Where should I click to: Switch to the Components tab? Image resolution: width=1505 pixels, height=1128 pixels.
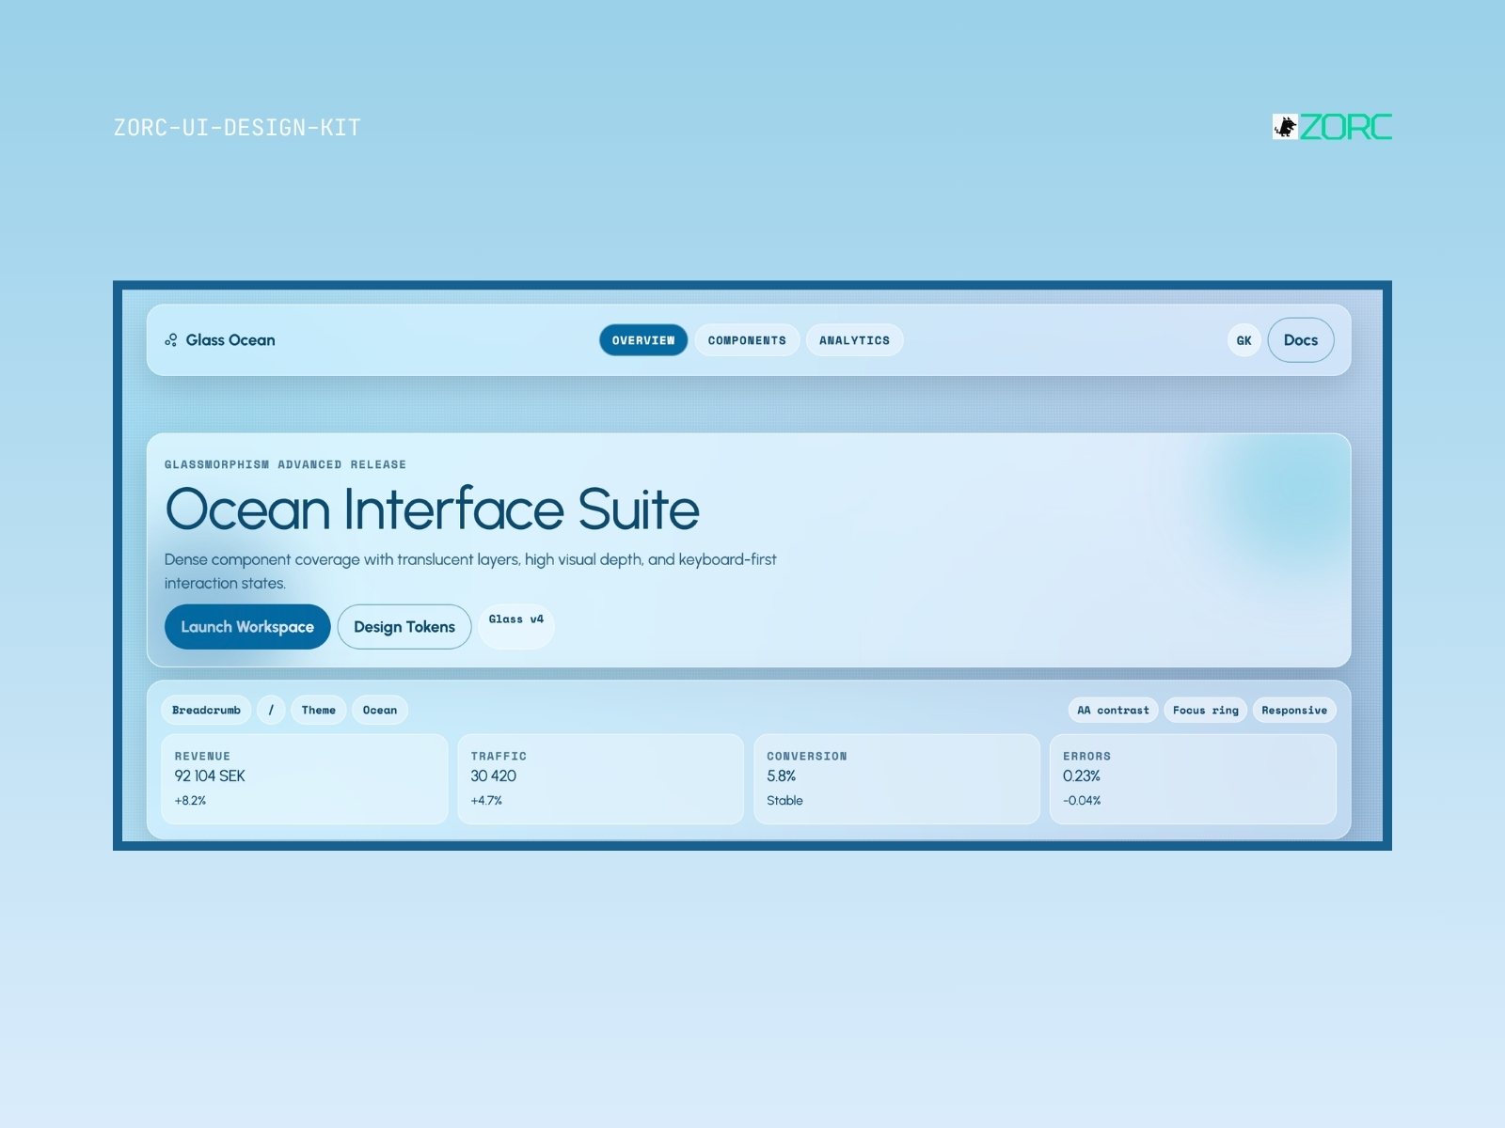(747, 340)
